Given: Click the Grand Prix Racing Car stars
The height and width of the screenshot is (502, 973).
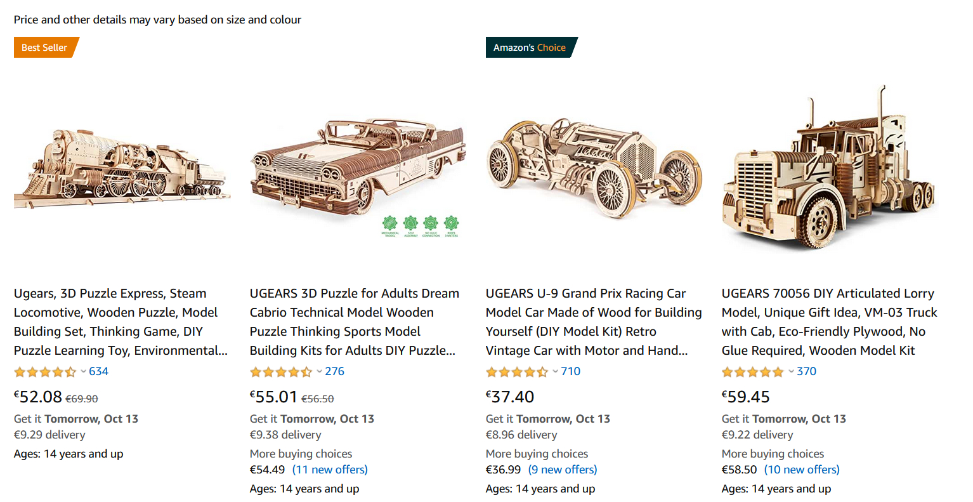Looking at the screenshot, I should (x=517, y=372).
